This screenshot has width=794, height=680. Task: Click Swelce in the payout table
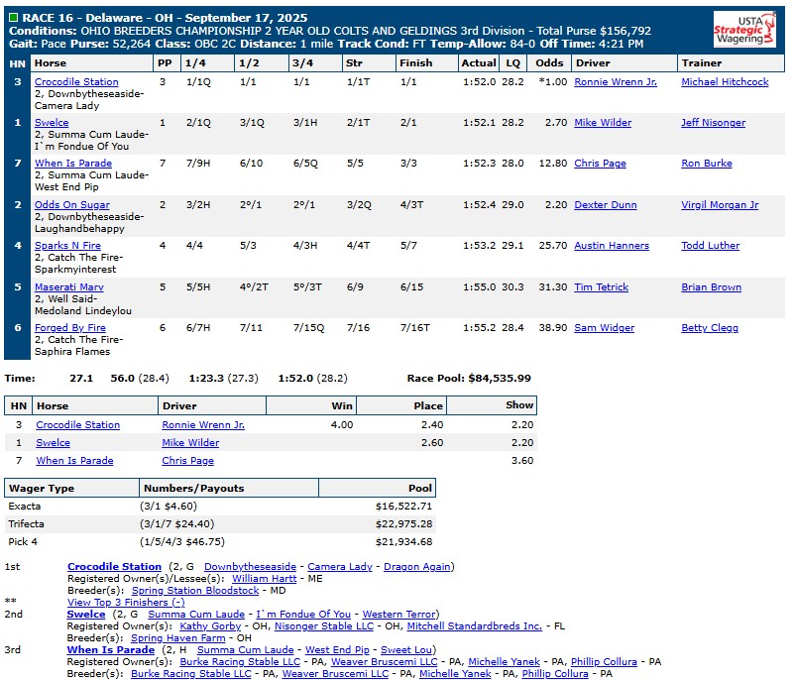(53, 443)
